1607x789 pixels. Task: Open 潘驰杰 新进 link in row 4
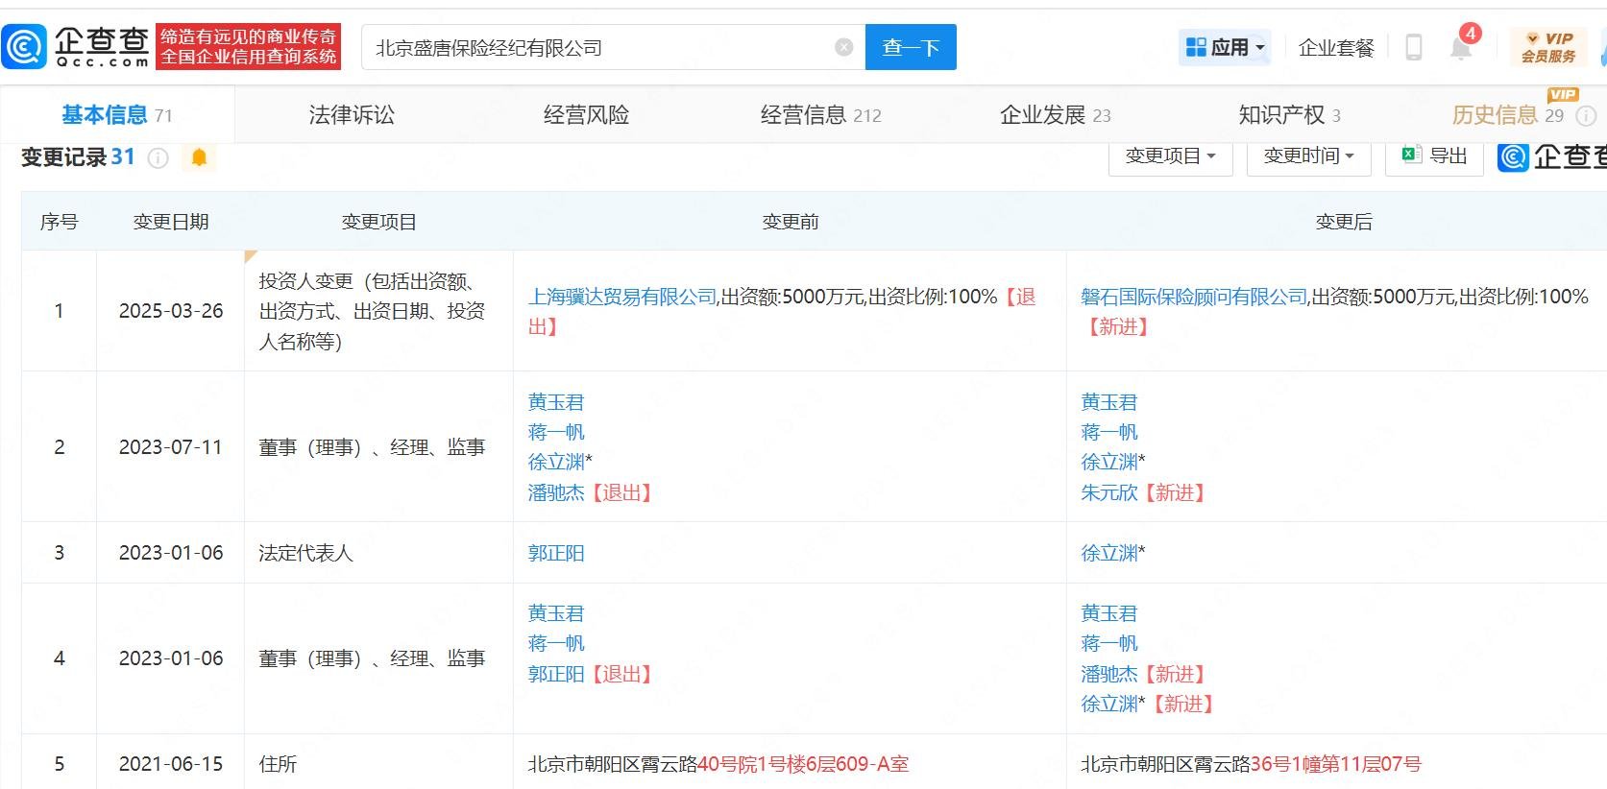point(1109,674)
